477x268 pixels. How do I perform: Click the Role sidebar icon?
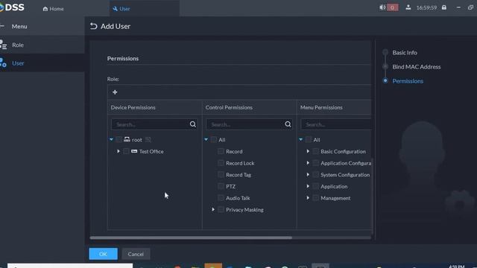coord(3,45)
